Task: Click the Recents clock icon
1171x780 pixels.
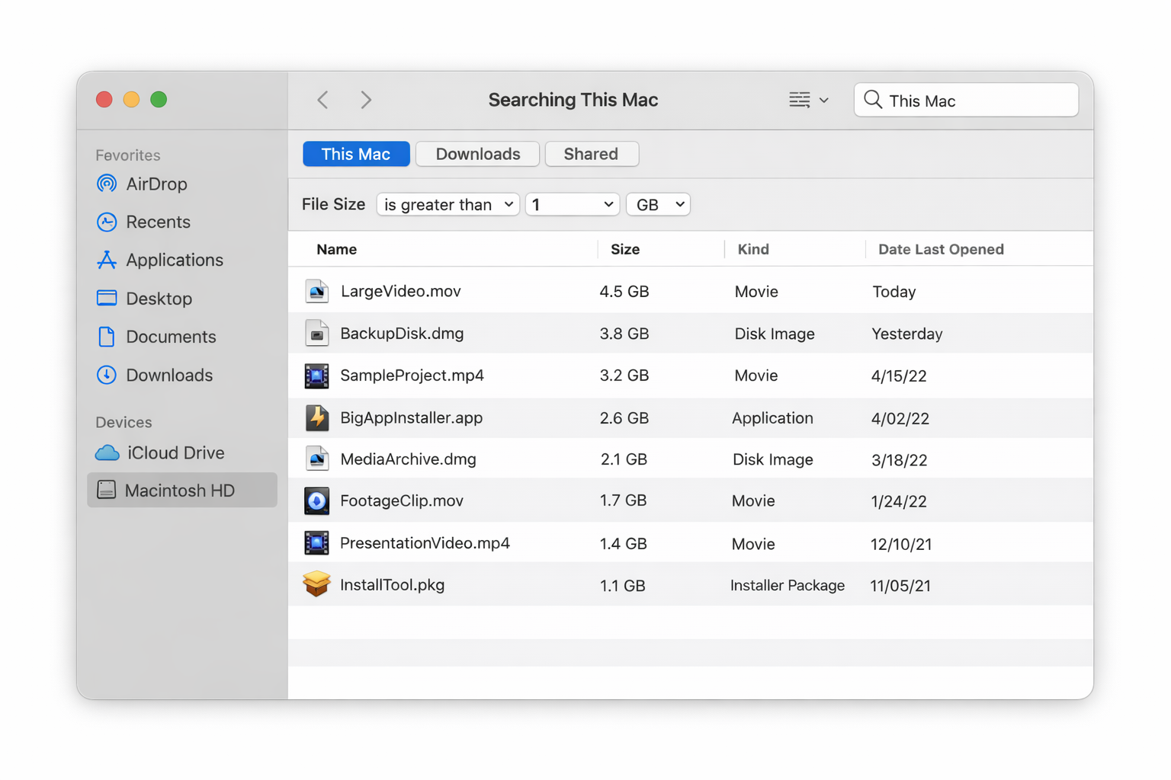Action: pyautogui.click(x=107, y=222)
